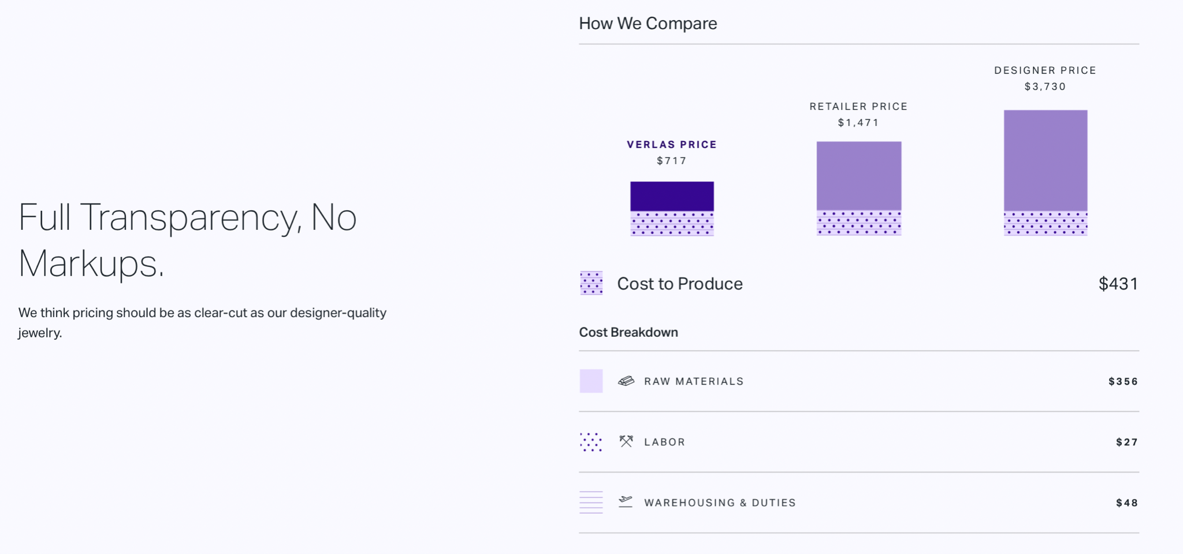Click the $717 price value
This screenshot has height=554, width=1183.
pyautogui.click(x=672, y=161)
